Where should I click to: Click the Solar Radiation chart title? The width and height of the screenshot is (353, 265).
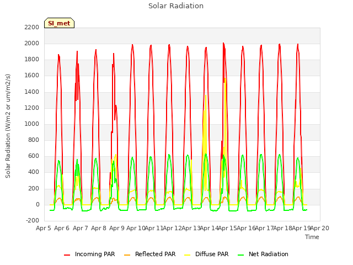coord(176,6)
